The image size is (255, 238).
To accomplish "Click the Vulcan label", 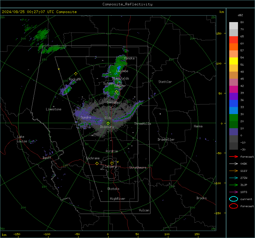I will pyautogui.click(x=144, y=210).
